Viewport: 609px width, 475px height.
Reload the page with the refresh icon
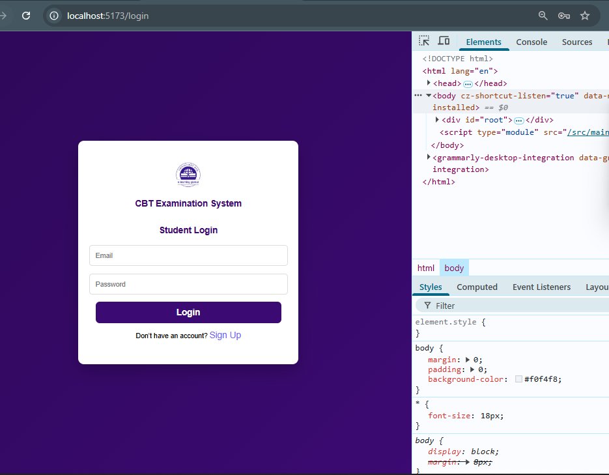click(26, 16)
